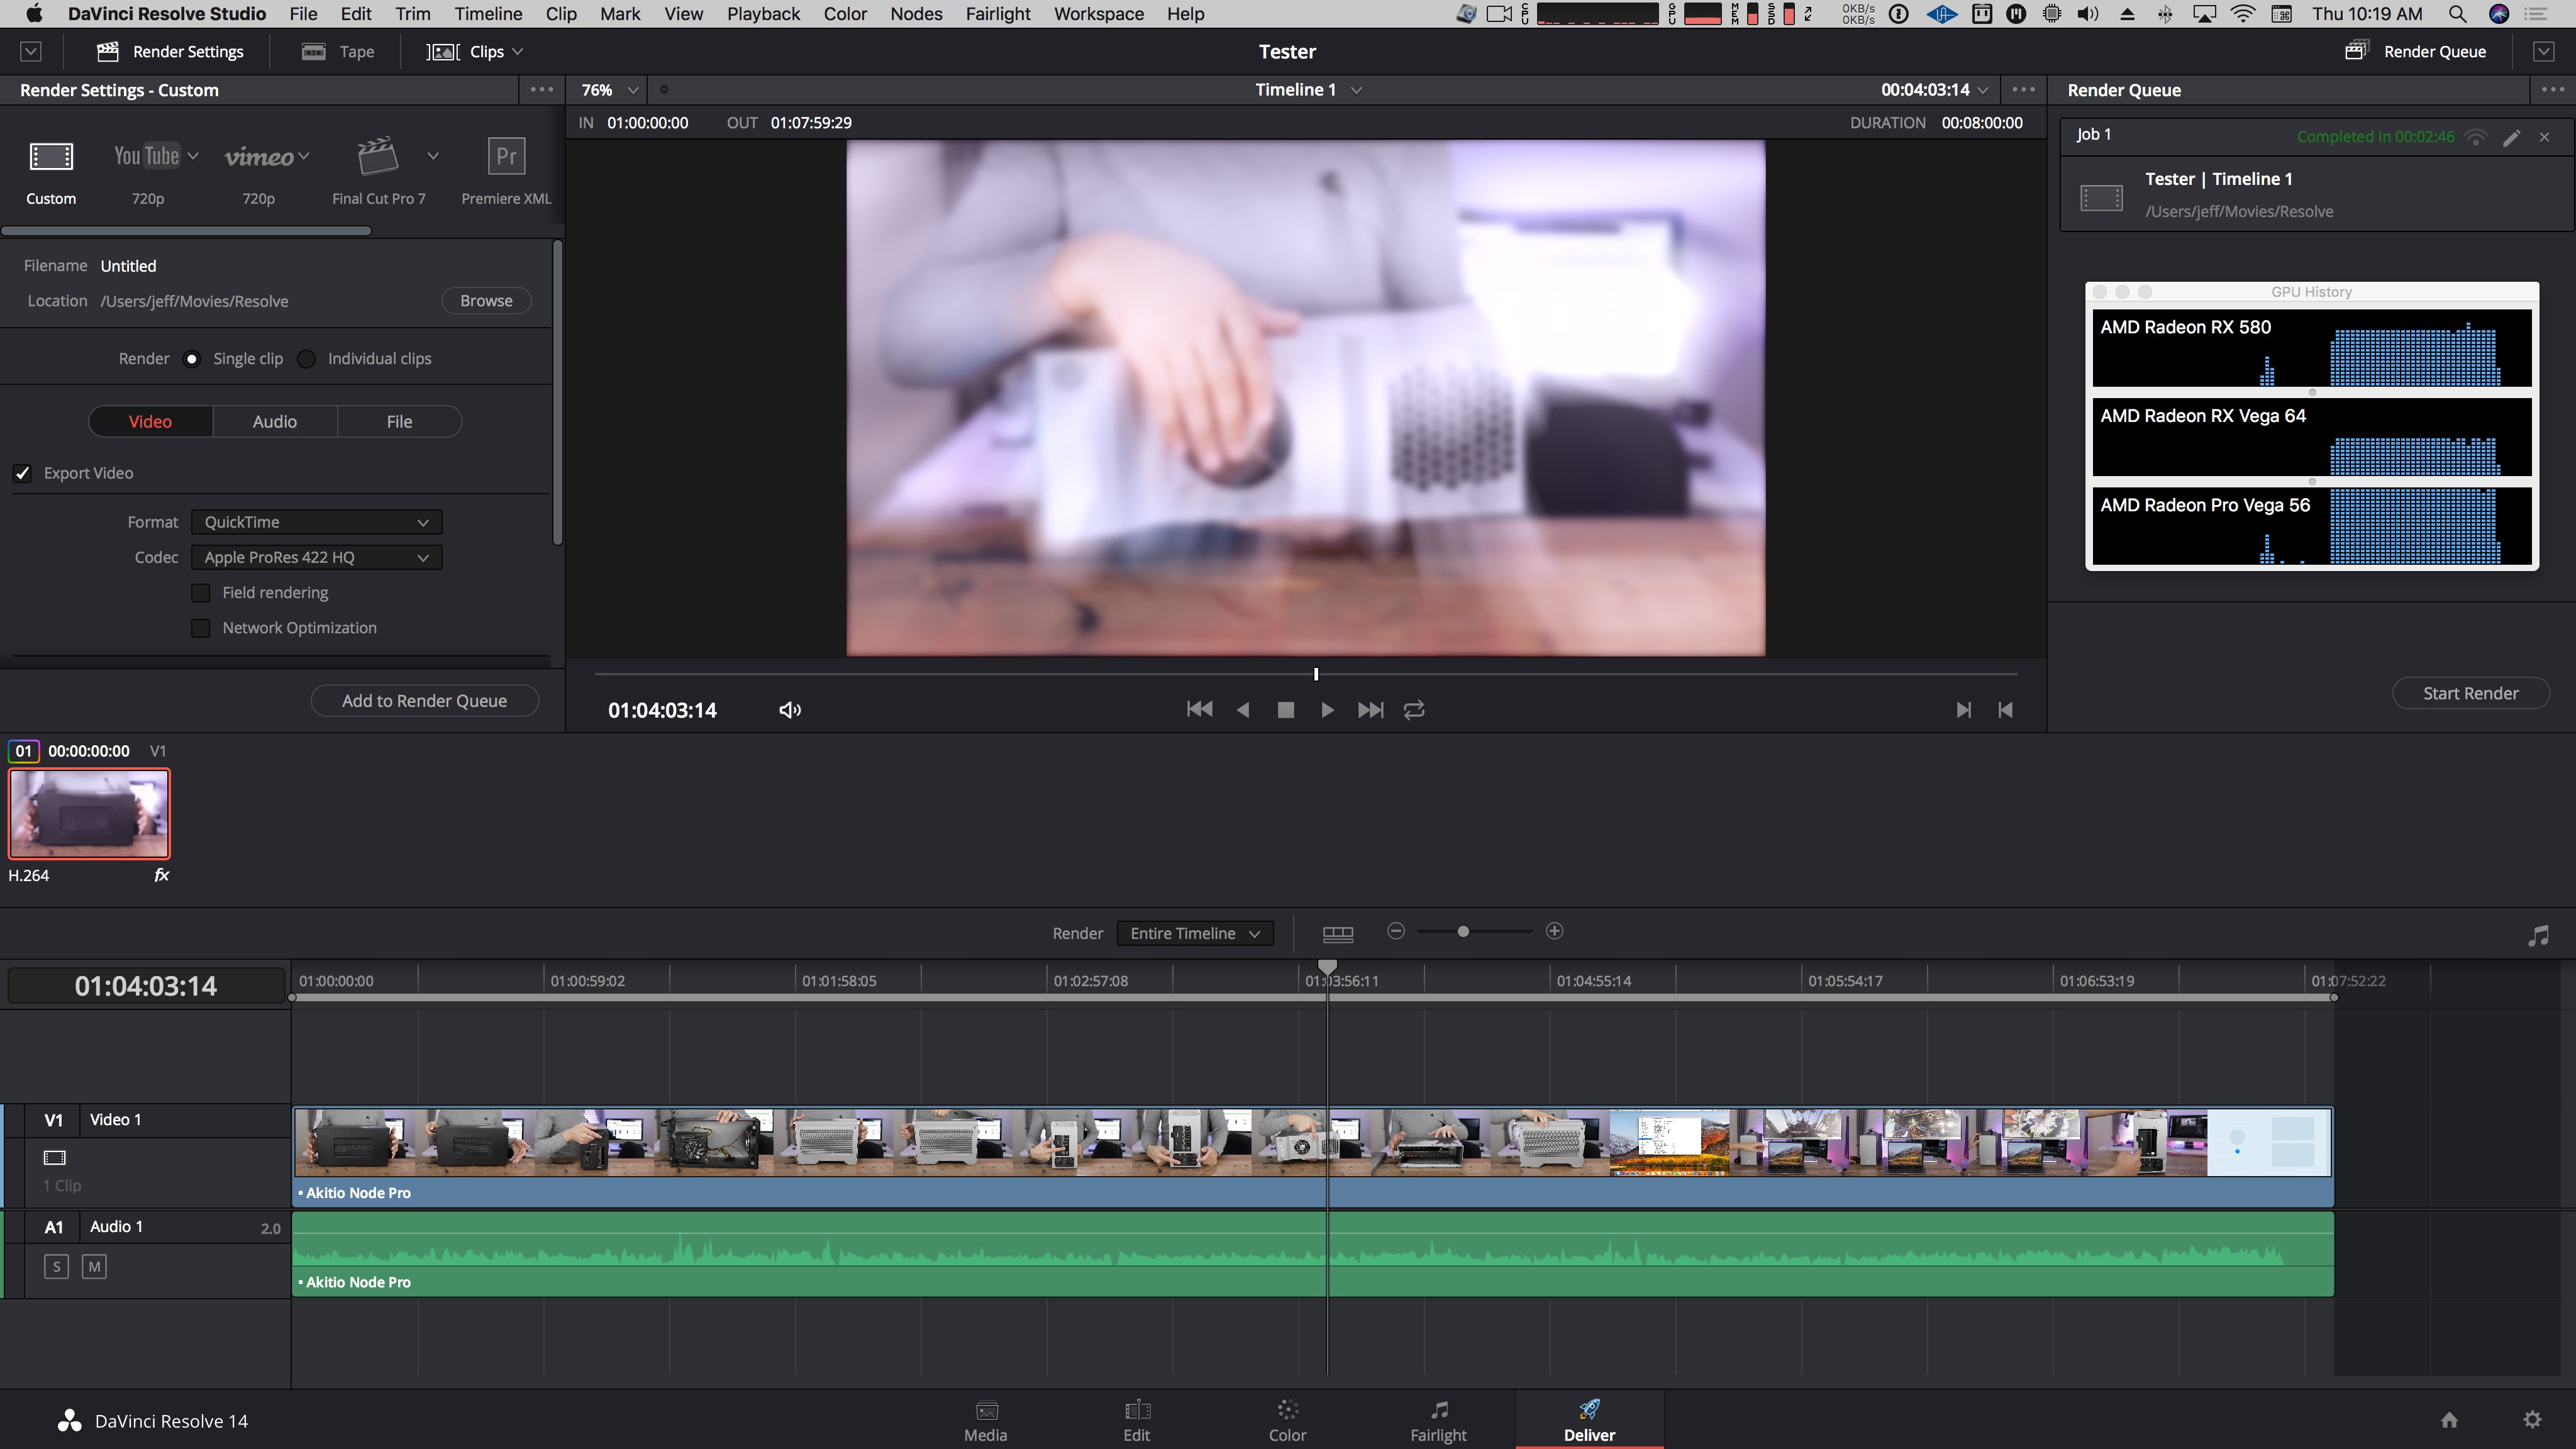Expand the Render Entire Timeline dropdown

[1194, 933]
